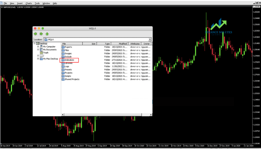Sort by Size column header
The image size is (261, 149).
89,44
